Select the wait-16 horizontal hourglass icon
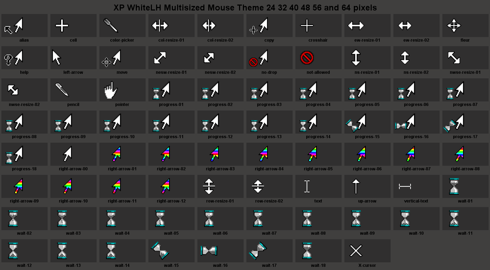Image resolution: width=490 pixels, height=270 pixels. click(209, 250)
